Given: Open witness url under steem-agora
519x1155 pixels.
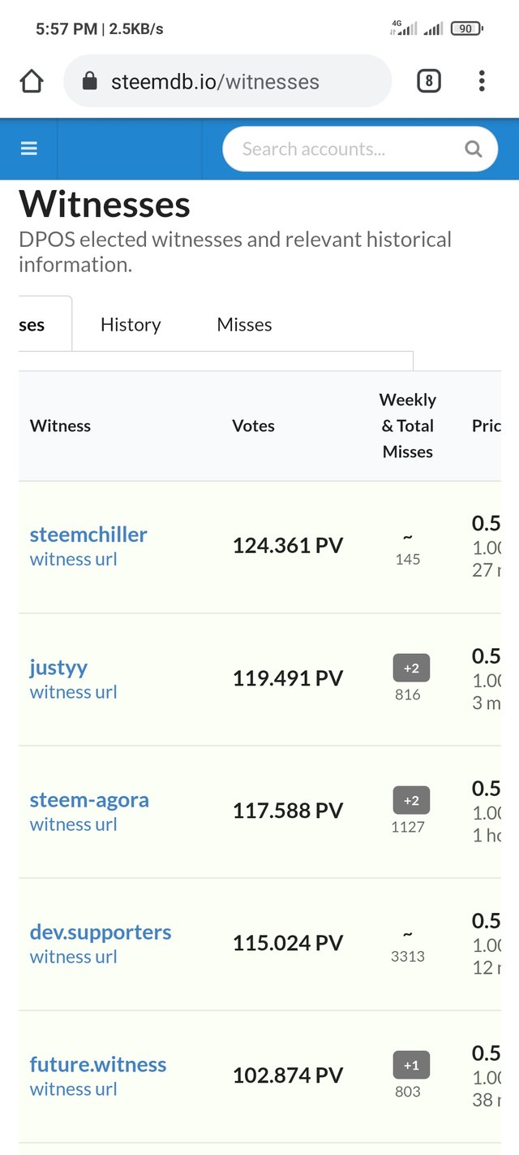Looking at the screenshot, I should point(73,824).
